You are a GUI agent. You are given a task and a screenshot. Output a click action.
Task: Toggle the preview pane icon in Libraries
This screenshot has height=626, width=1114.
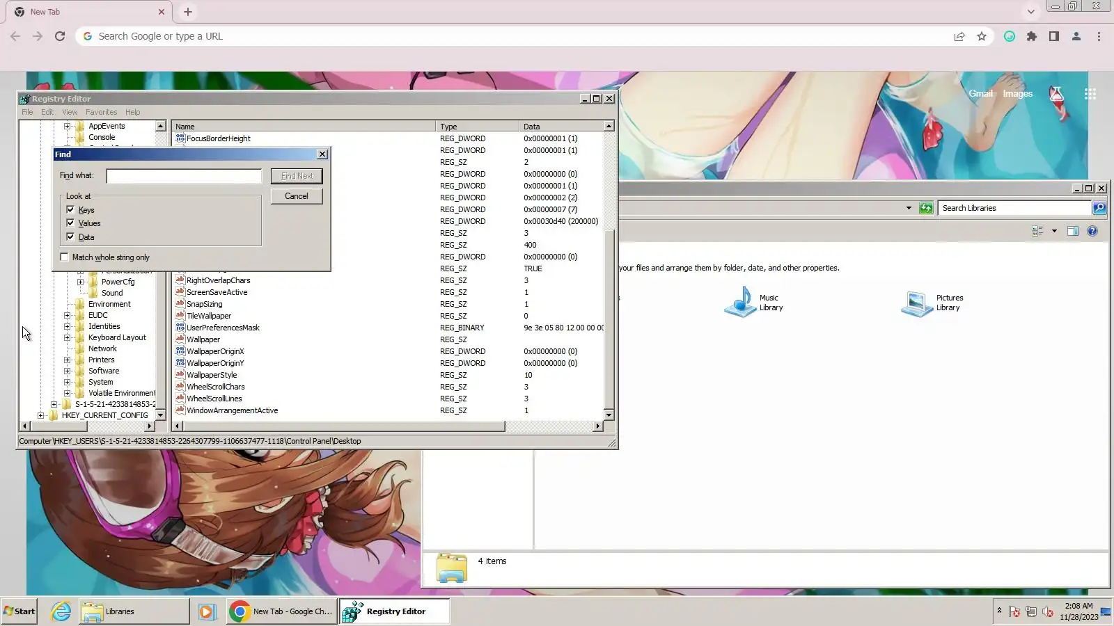point(1073,231)
